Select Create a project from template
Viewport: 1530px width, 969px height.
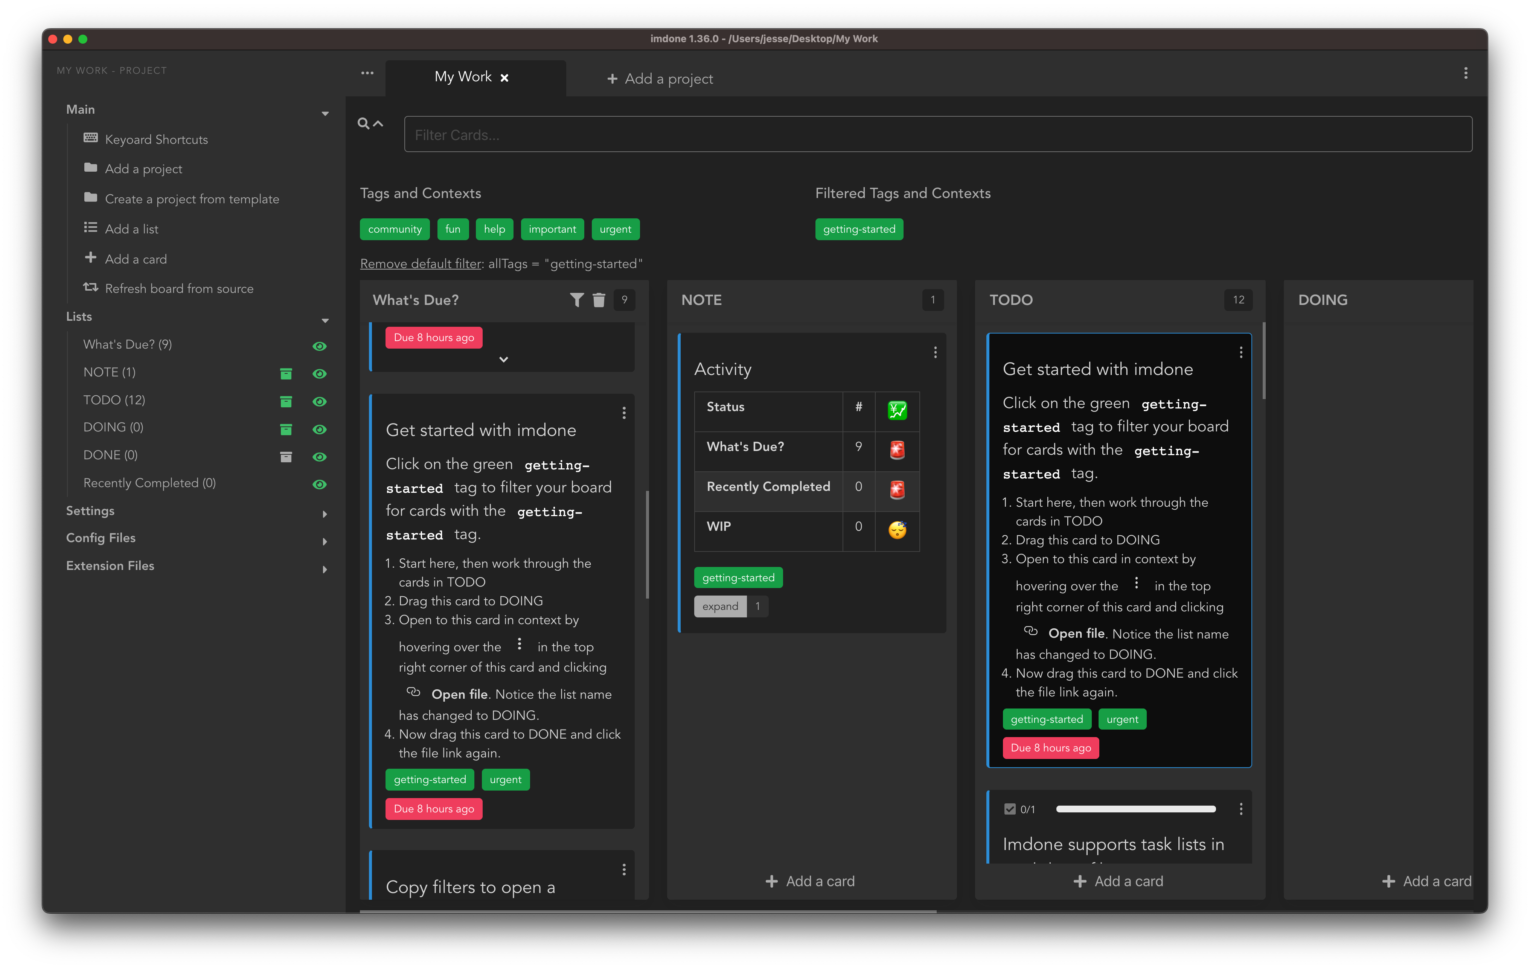tap(192, 199)
